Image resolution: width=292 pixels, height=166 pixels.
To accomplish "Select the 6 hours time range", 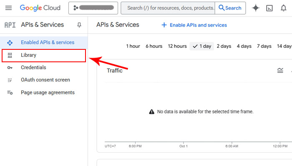I will click(x=154, y=46).
